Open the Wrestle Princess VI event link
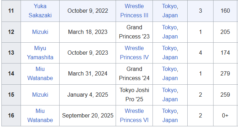238x127 pixels. (134, 115)
